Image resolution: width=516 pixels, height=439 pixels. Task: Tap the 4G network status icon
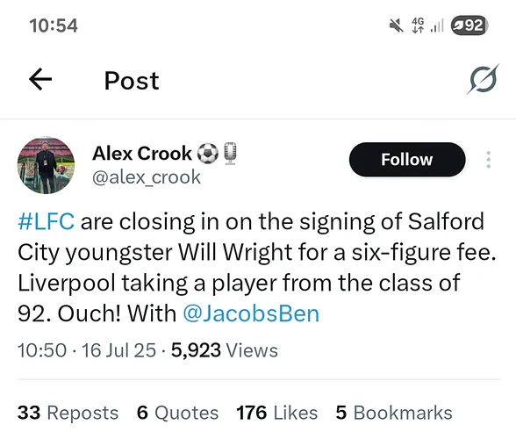click(419, 25)
